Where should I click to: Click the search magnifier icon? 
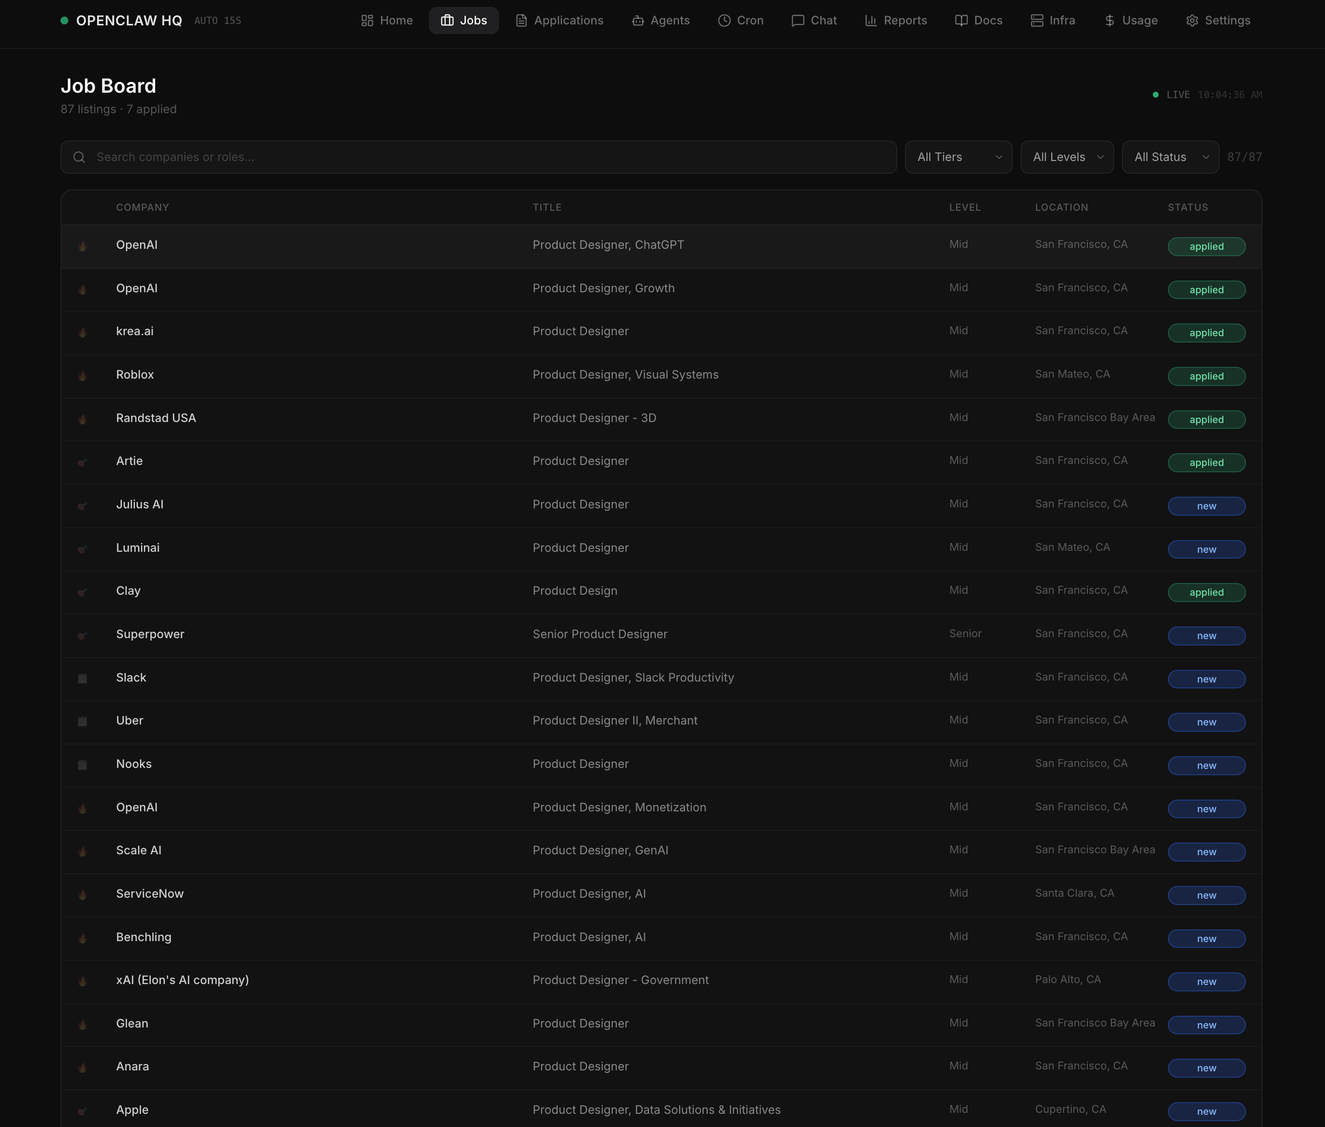click(79, 157)
